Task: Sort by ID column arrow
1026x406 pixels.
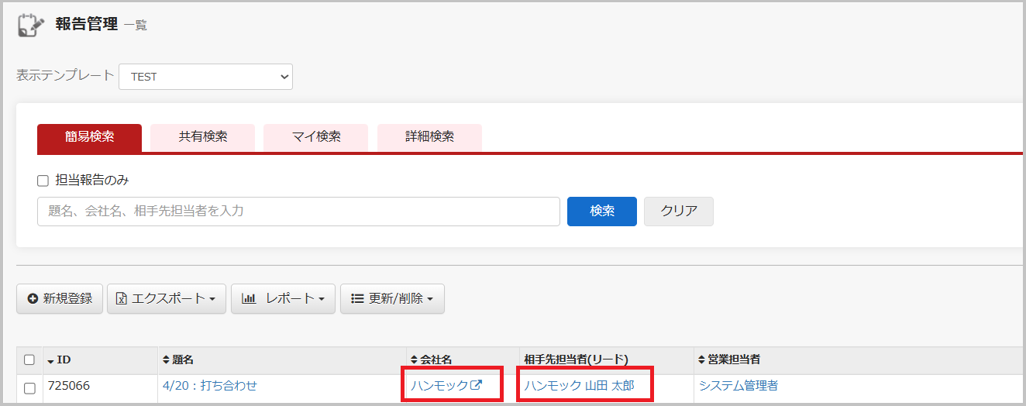Action: pyautogui.click(x=51, y=360)
